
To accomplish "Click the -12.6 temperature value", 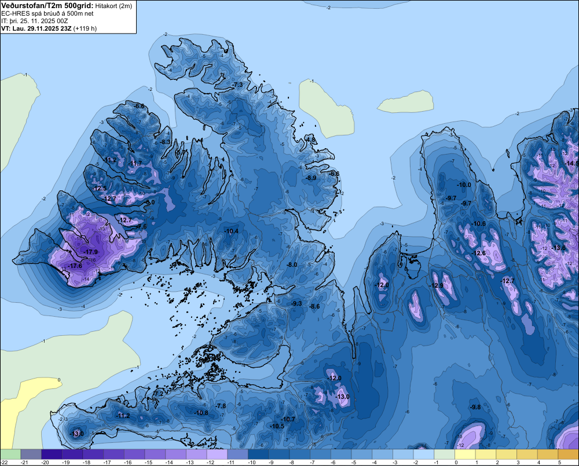I will (x=479, y=253).
